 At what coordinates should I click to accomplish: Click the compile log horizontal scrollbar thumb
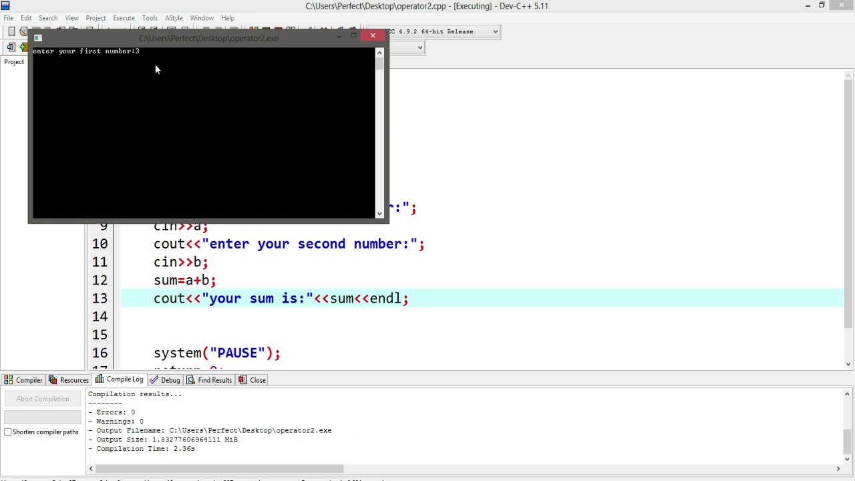coord(220,469)
